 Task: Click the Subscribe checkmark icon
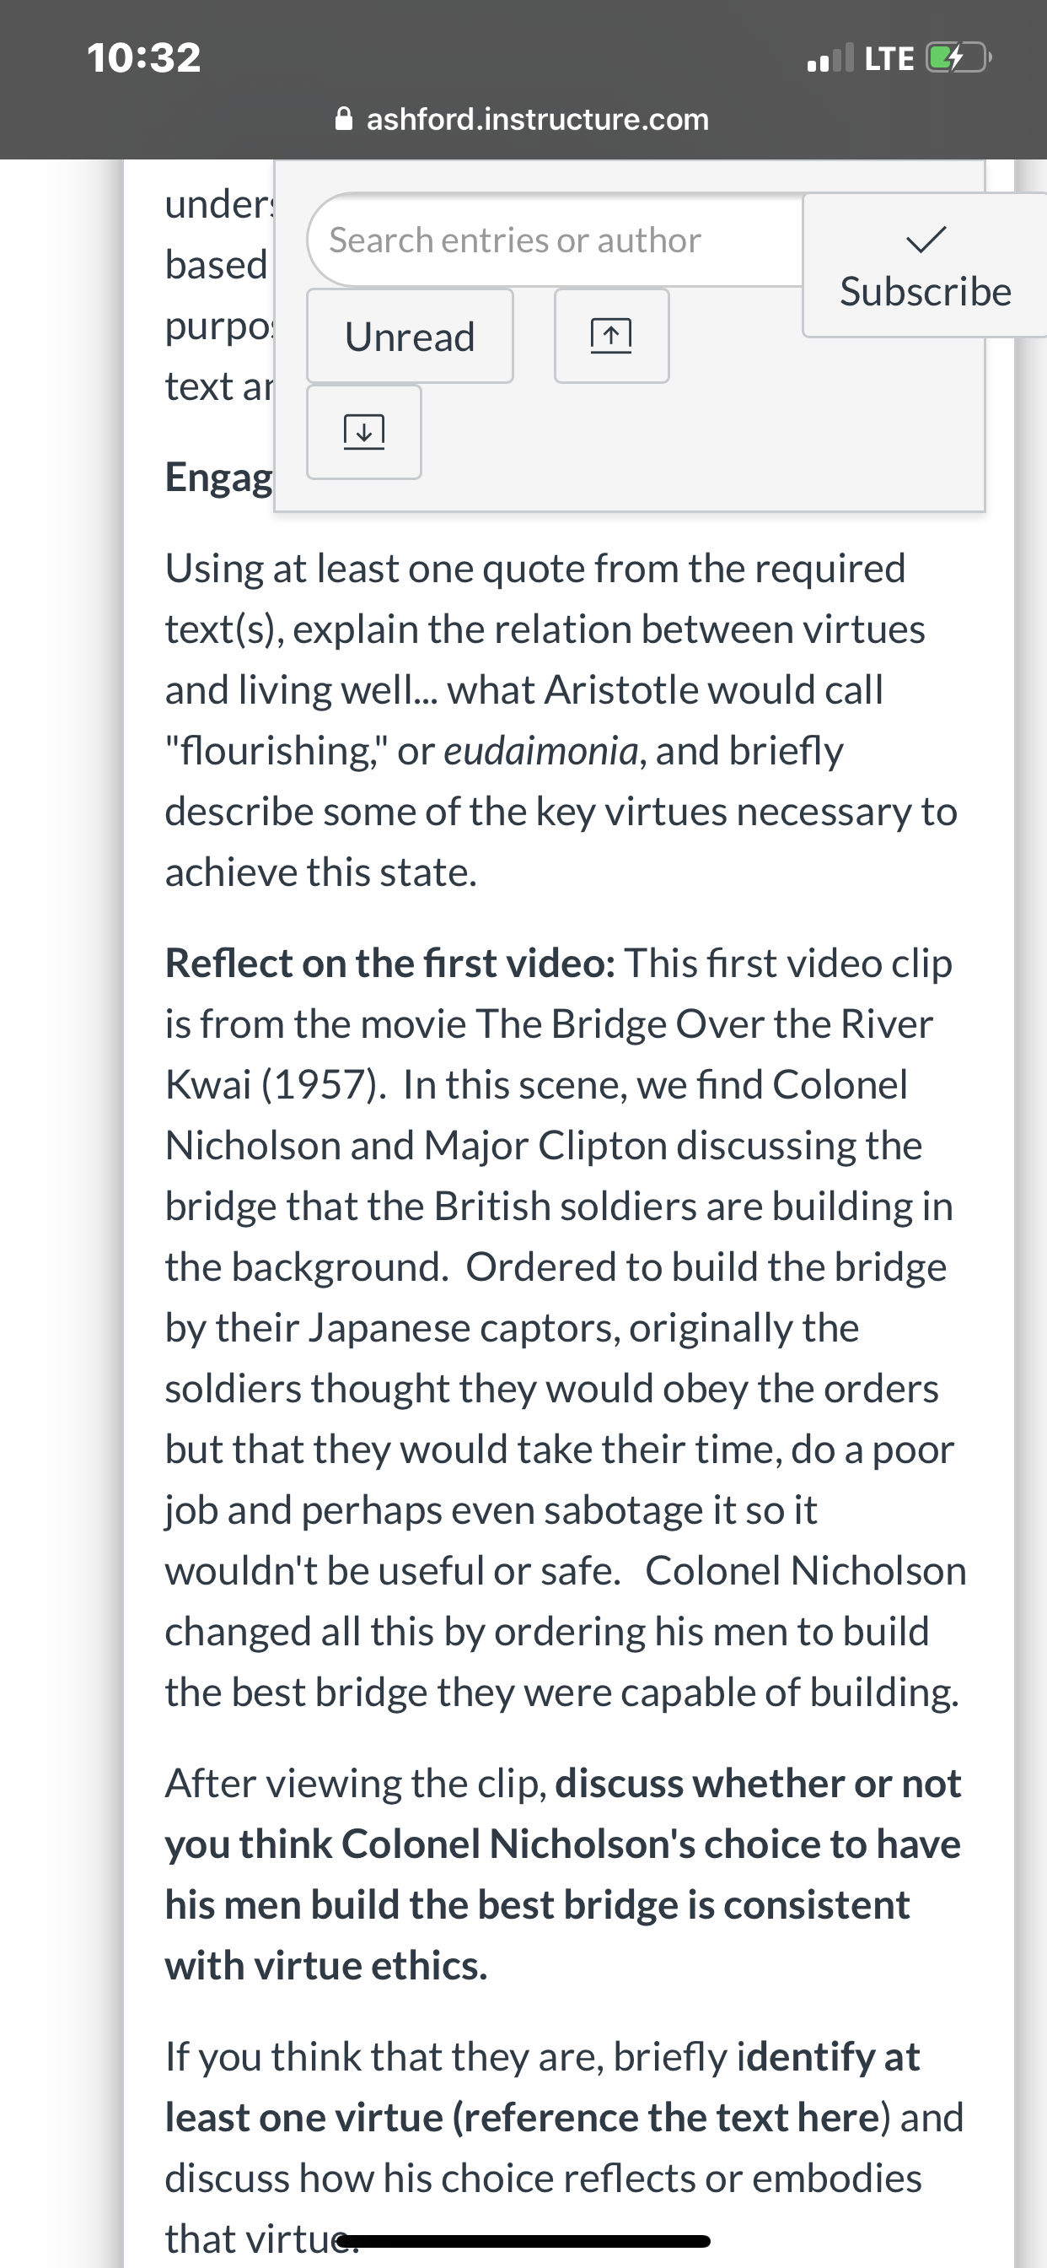(x=926, y=238)
